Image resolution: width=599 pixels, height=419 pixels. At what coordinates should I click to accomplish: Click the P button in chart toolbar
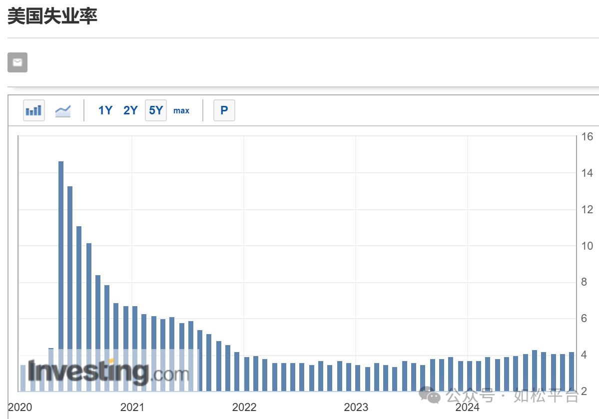click(224, 110)
